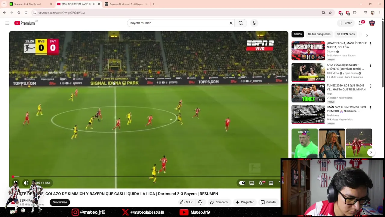Go to browser home page
This screenshot has height=217, width=385.
tap(26, 13)
